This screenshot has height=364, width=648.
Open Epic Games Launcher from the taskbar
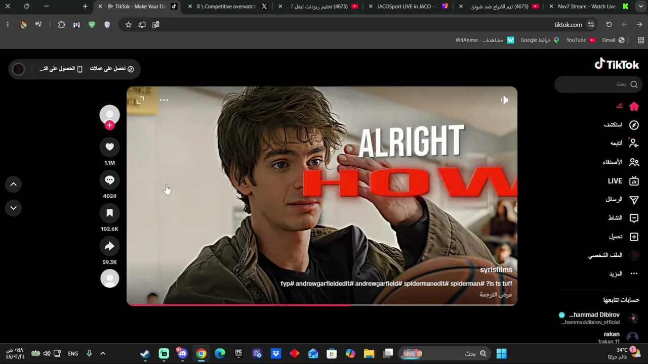click(x=238, y=353)
